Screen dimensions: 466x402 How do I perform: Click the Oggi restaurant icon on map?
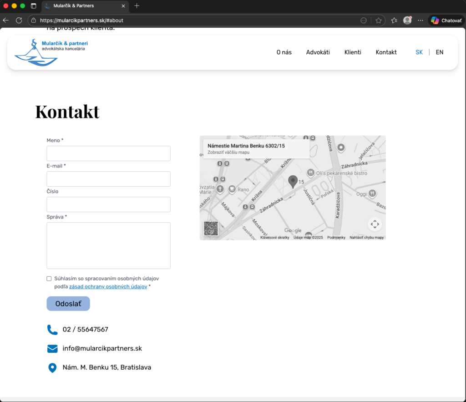[x=372, y=193]
